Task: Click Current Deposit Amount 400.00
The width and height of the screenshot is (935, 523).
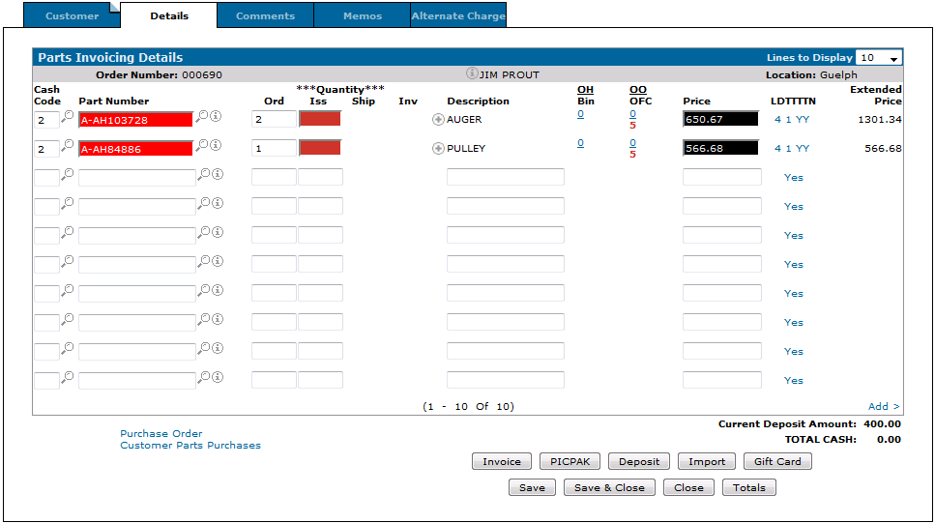Action: [x=882, y=424]
